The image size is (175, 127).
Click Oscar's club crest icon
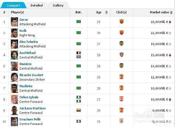point(121,22)
